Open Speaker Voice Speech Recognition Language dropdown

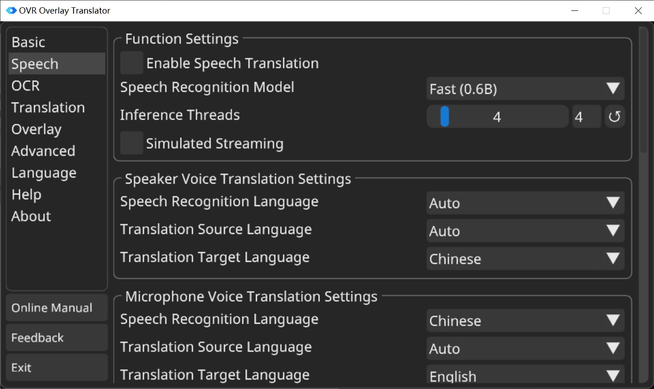pyautogui.click(x=526, y=203)
